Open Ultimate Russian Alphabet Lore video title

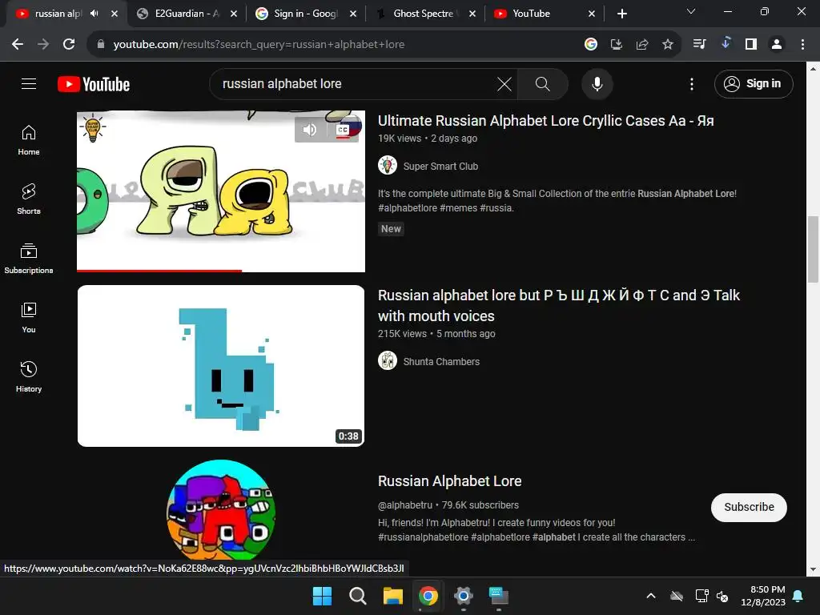pyautogui.click(x=545, y=121)
